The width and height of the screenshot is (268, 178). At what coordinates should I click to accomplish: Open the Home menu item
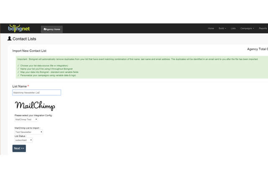pos(211,28)
